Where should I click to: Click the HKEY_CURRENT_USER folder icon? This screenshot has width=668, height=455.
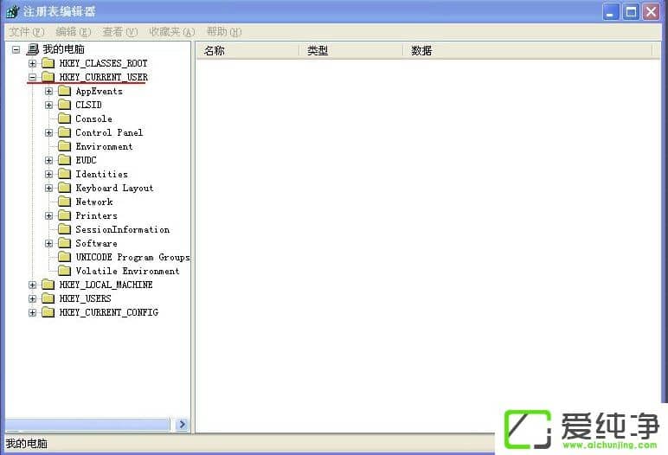48,77
